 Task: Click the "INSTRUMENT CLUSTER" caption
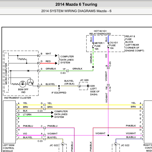point(18,98)
